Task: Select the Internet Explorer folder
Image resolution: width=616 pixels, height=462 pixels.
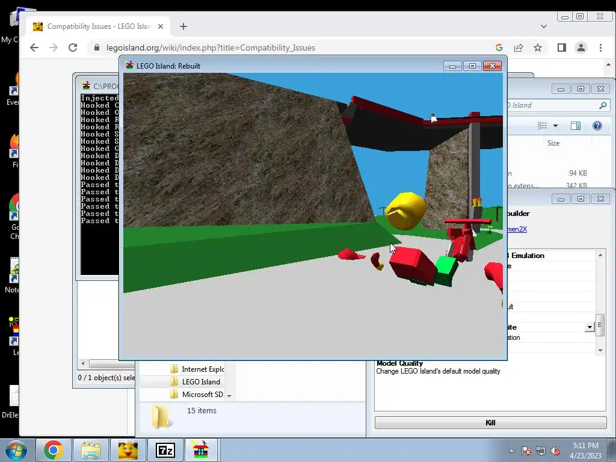Action: coord(197,369)
